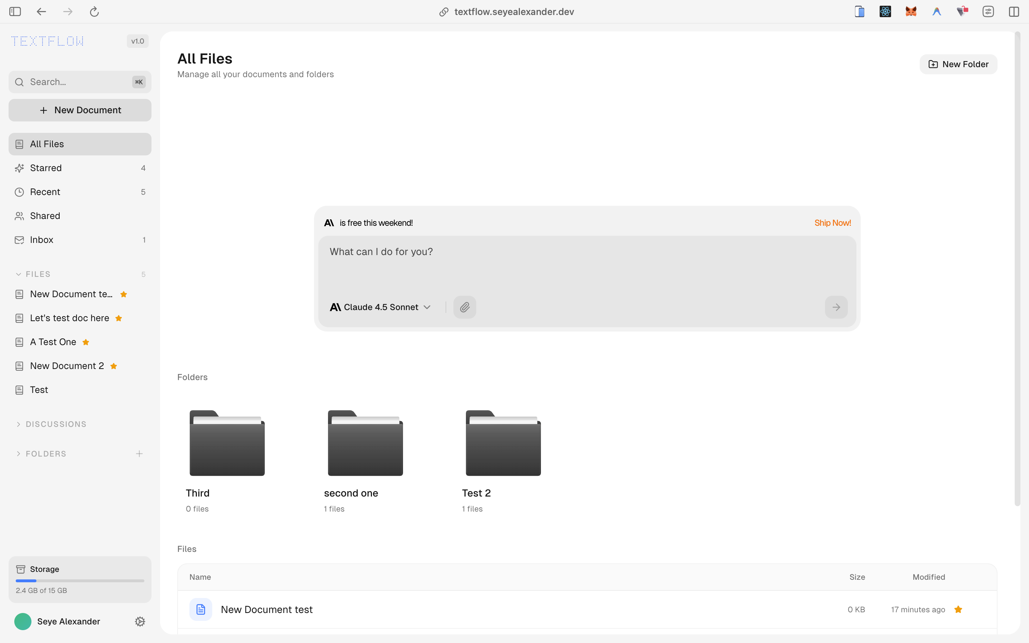Open settings gear beside Seye Alexander

(139, 621)
